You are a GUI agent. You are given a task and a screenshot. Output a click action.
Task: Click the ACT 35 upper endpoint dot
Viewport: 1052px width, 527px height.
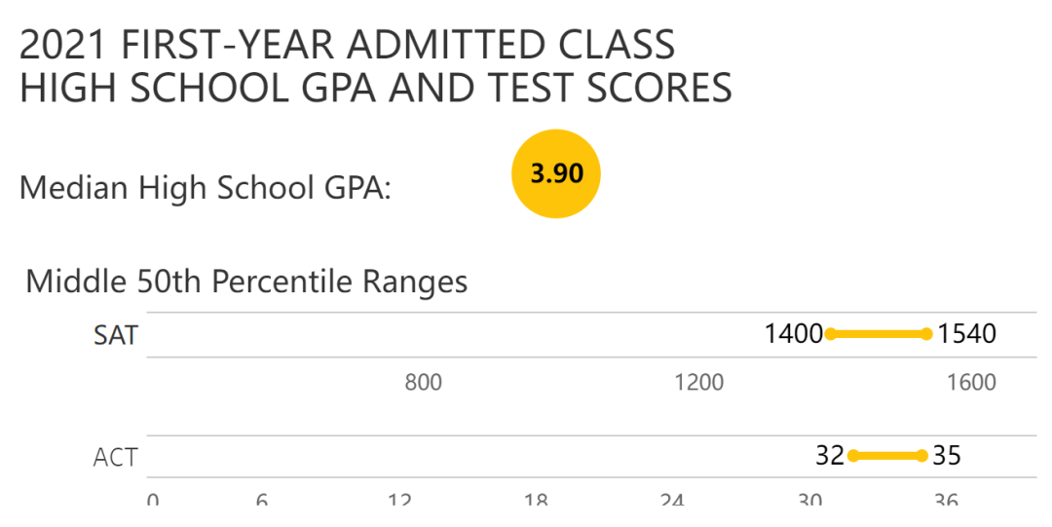point(921,455)
